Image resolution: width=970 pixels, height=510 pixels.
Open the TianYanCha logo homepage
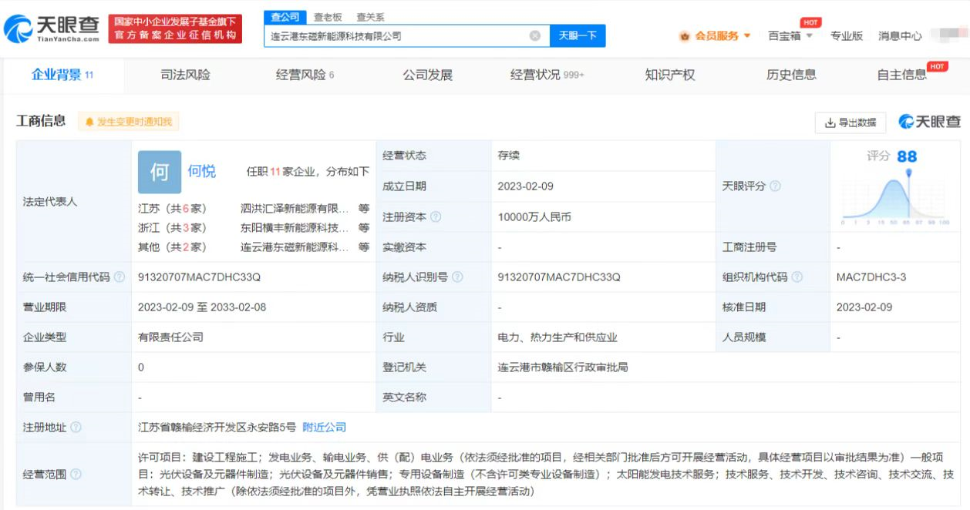pos(52,29)
